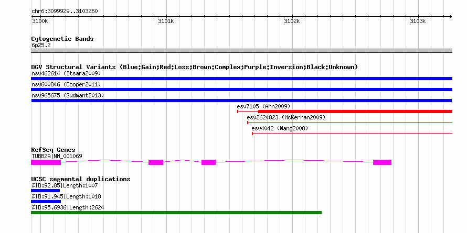
Task: Click the UCSC segmental duplications track title
Action: pos(81,179)
